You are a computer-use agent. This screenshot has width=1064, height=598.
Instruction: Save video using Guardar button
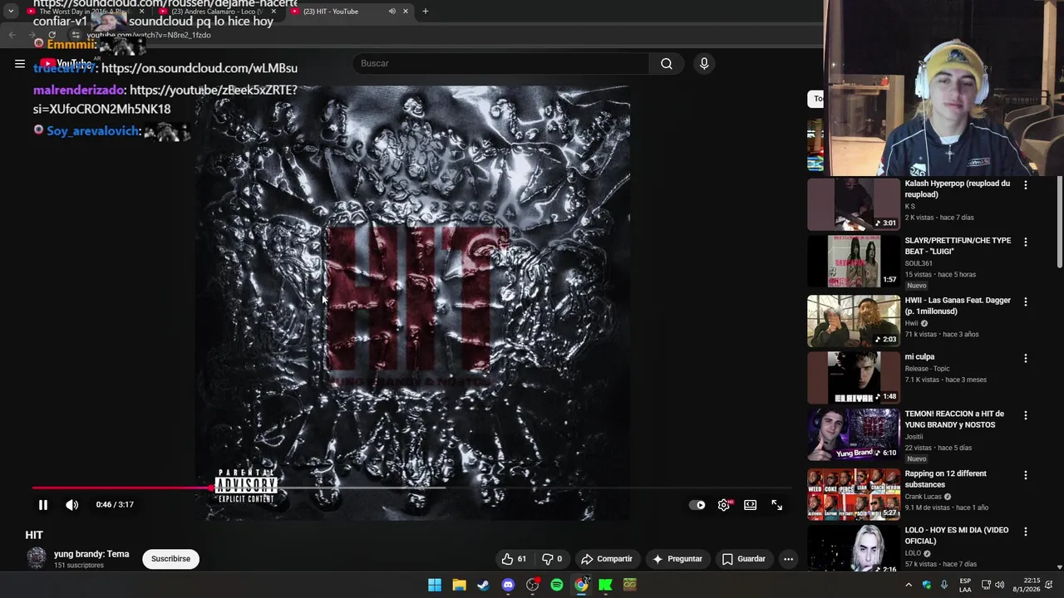coord(743,559)
